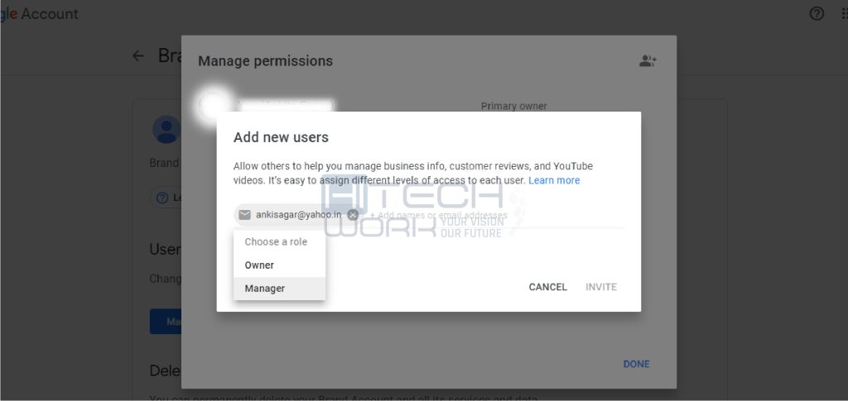This screenshot has width=848, height=401.
Task: Click the Add new users heading
Action: [x=281, y=137]
